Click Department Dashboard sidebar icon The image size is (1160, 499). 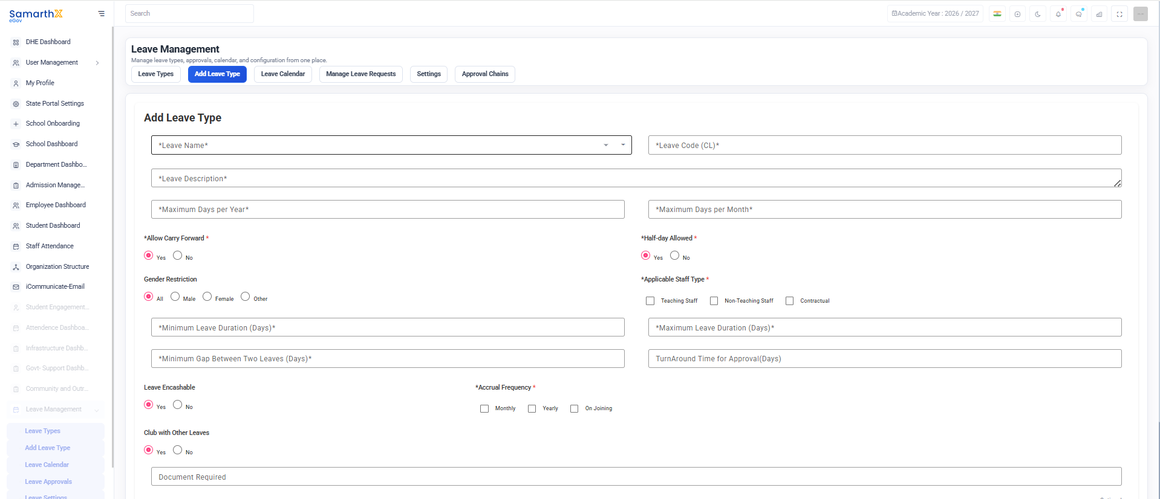pos(16,165)
